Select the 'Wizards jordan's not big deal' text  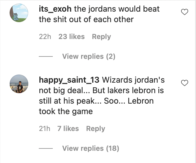102,85
